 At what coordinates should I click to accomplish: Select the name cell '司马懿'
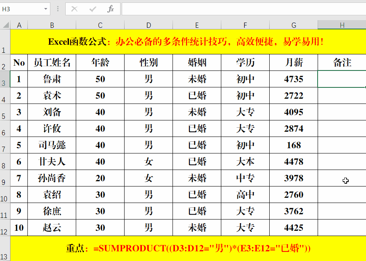pyautogui.click(x=52, y=145)
